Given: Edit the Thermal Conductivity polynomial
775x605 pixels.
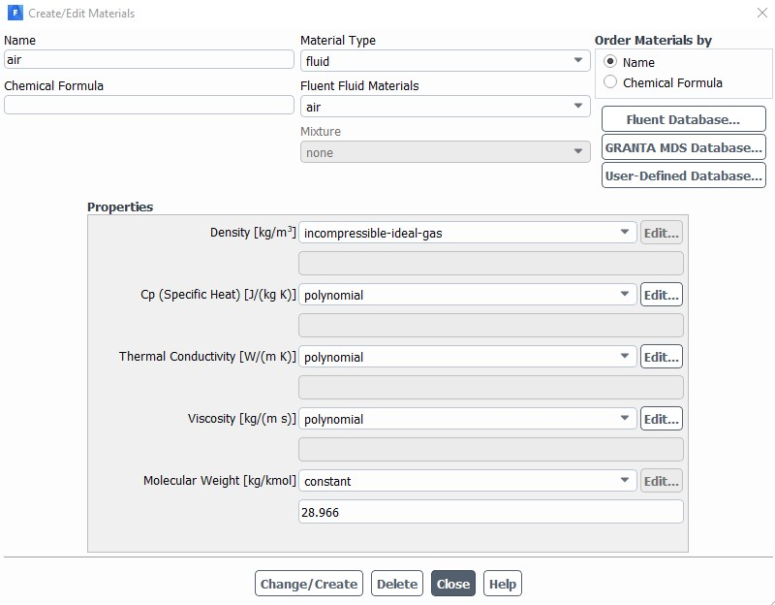Looking at the screenshot, I should (x=661, y=357).
